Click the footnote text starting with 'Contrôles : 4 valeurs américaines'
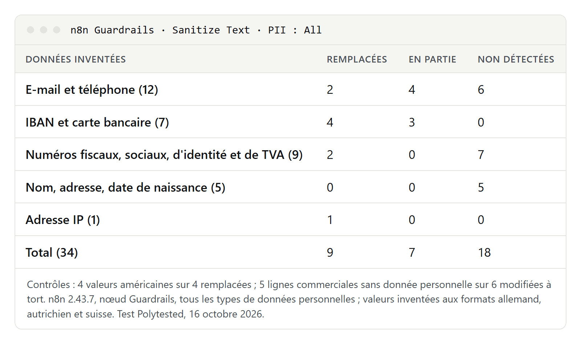 289,299
